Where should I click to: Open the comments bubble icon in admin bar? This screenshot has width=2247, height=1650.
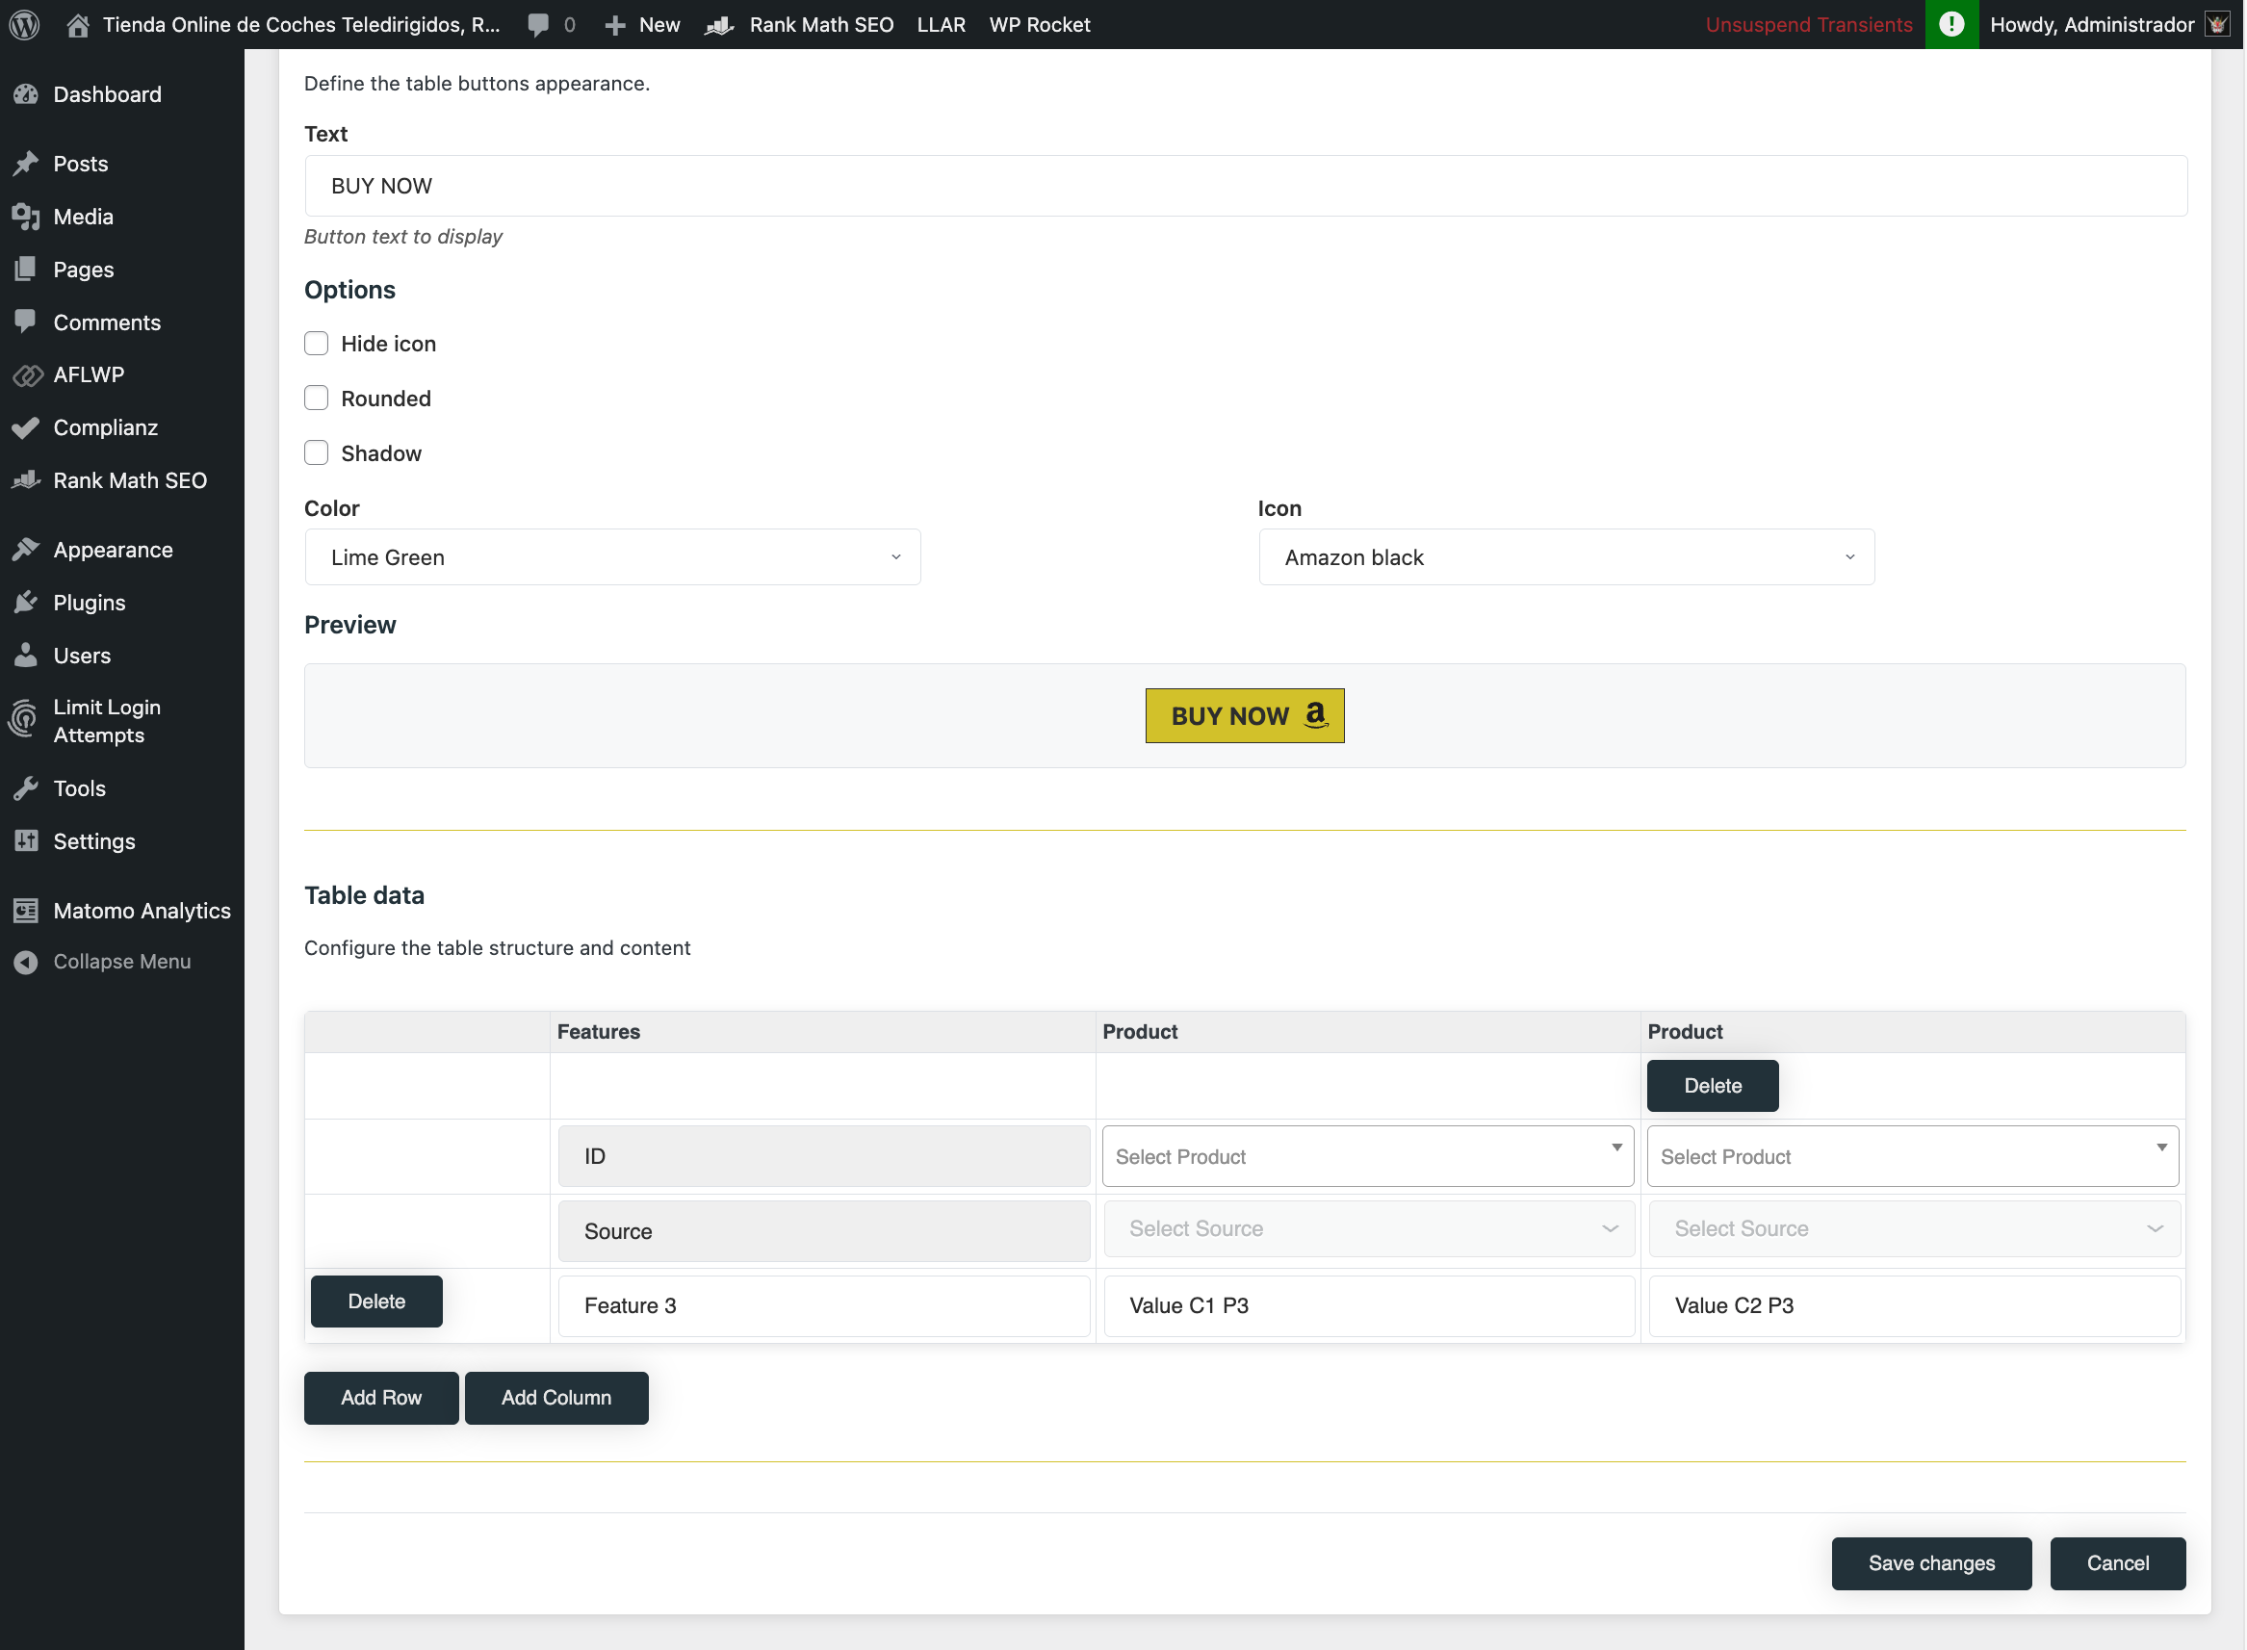[x=538, y=25]
